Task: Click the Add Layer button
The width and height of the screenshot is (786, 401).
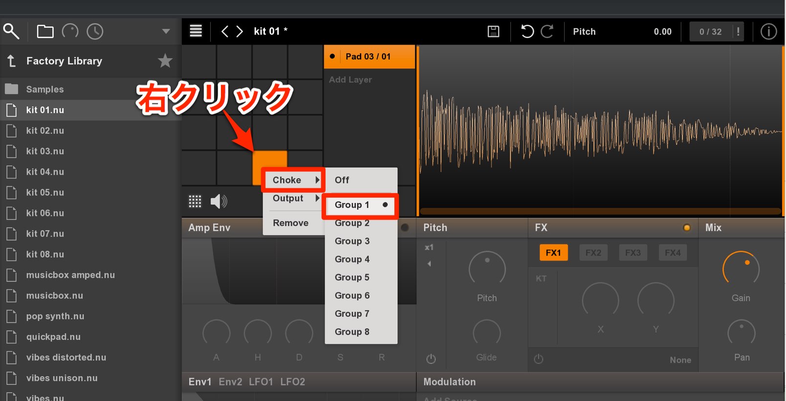Action: click(x=350, y=80)
